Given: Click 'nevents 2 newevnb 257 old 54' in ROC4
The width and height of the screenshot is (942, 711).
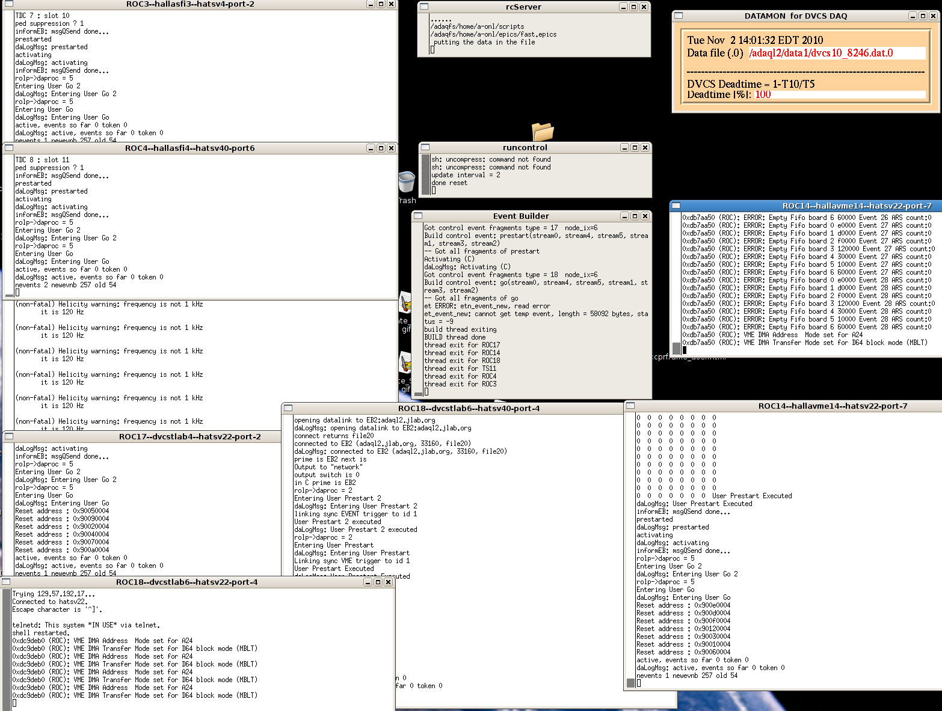Looking at the screenshot, I should pyautogui.click(x=66, y=285).
